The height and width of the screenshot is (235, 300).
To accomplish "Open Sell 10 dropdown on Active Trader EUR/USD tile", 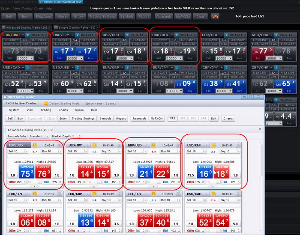I will point(27,152).
